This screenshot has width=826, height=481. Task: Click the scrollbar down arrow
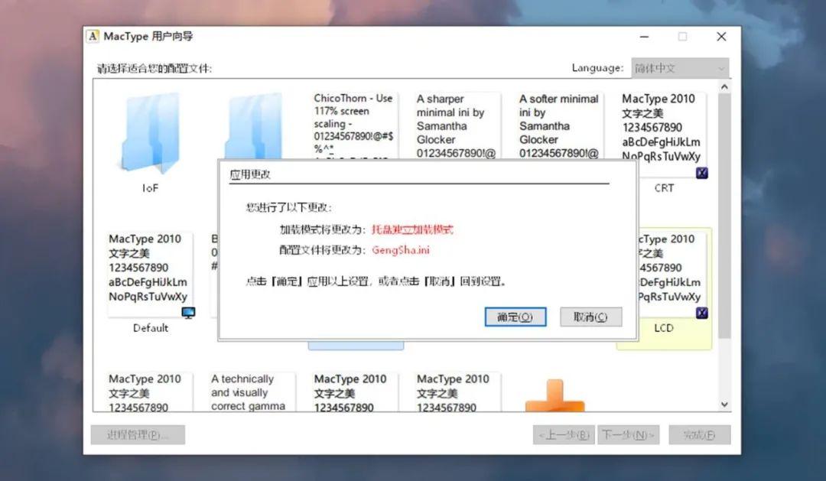[724, 404]
